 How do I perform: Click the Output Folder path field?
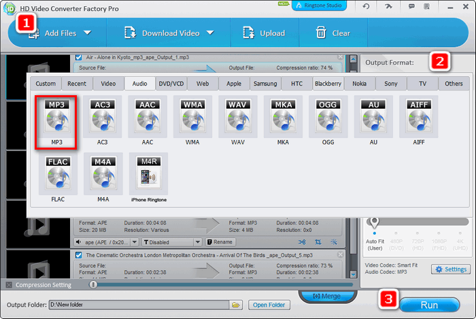139,305
